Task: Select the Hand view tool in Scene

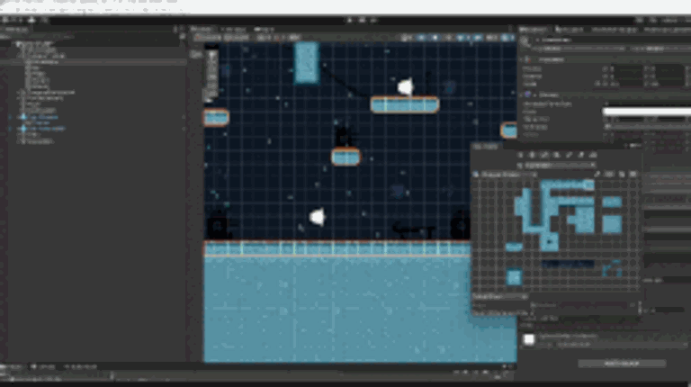Action: click(211, 55)
